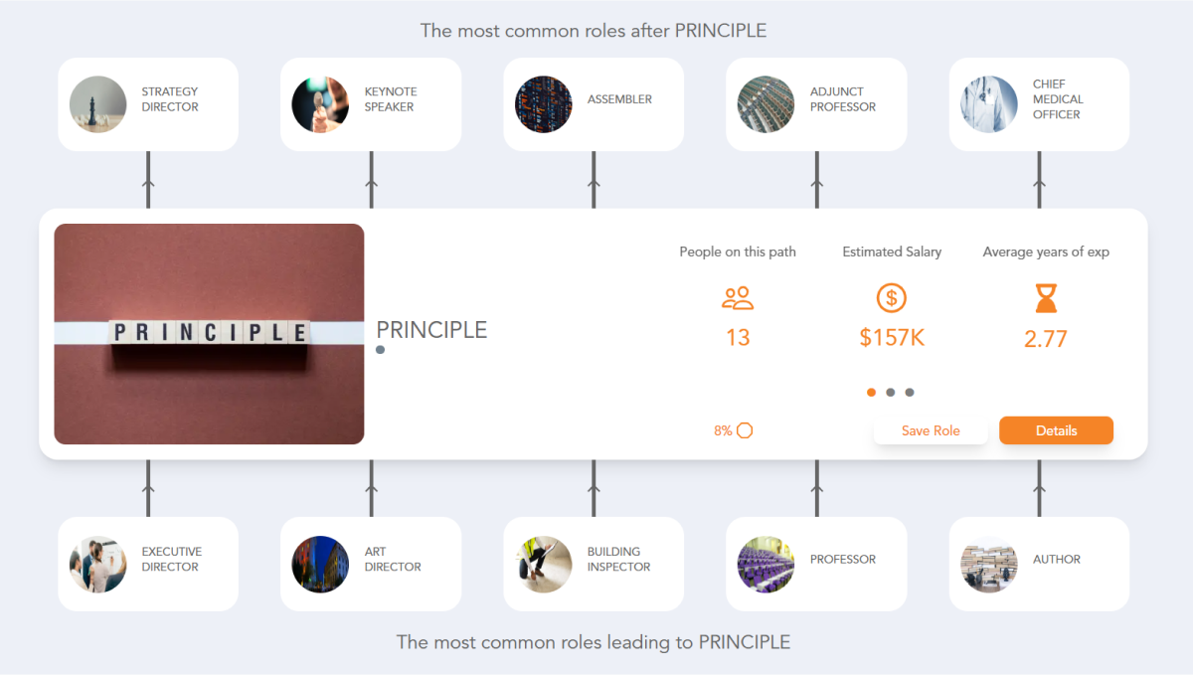Click the Adjunct Professor library icon
The image size is (1193, 675).
point(766,103)
